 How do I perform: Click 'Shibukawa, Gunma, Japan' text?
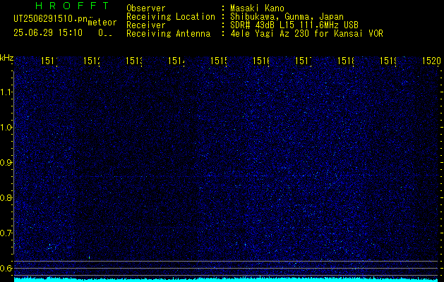(x=287, y=17)
